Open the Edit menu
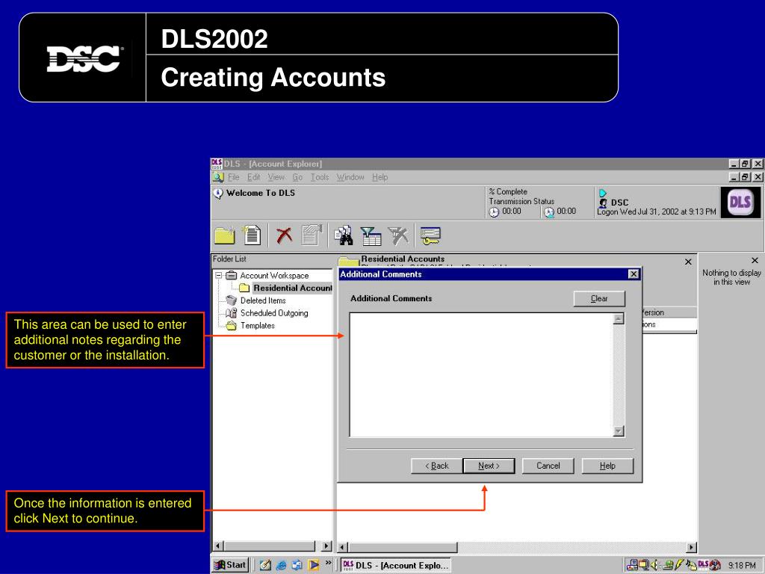The width and height of the screenshot is (765, 574). click(x=253, y=177)
